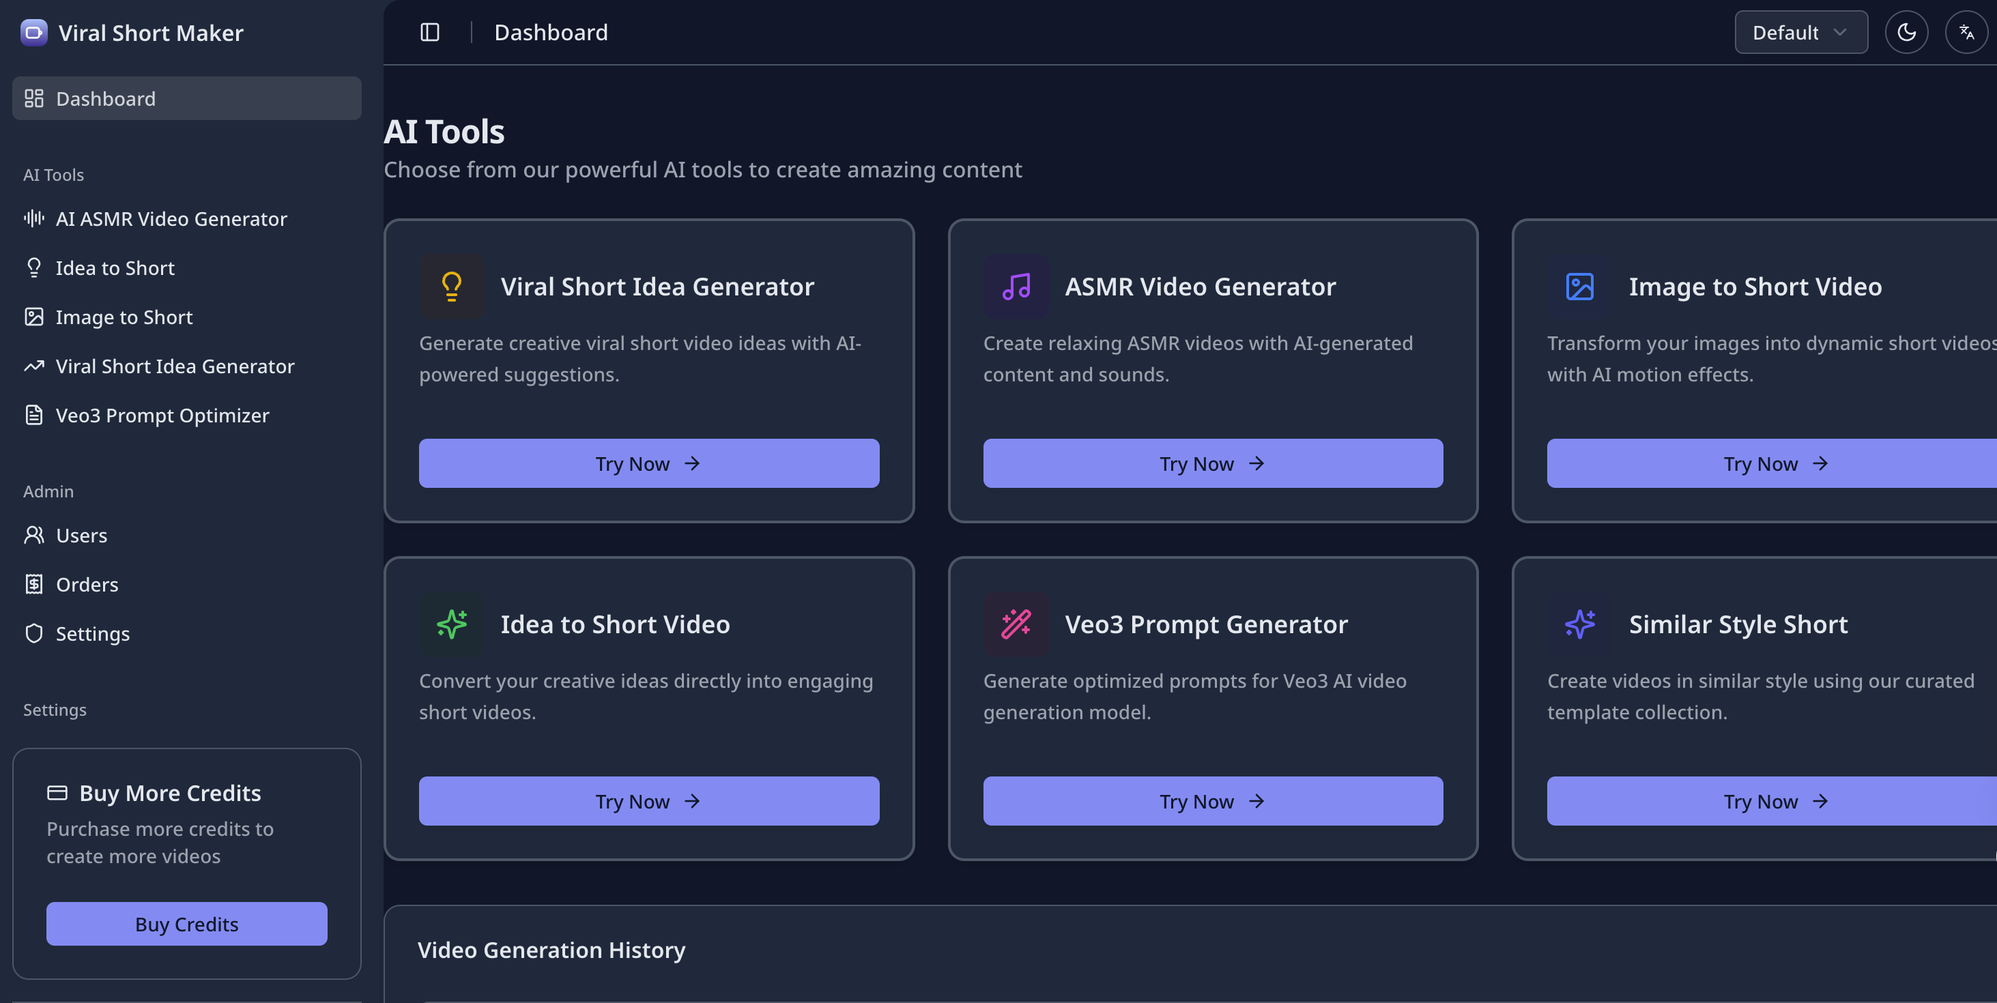Click the lightbulb icon on Viral Short Idea Generator card
This screenshot has height=1003, width=1997.
[x=452, y=286]
